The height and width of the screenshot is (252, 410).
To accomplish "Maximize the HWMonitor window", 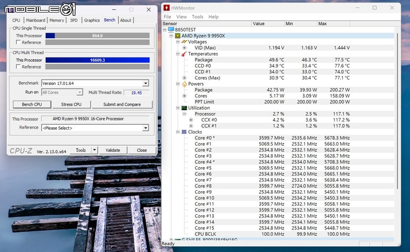I will (x=374, y=8).
